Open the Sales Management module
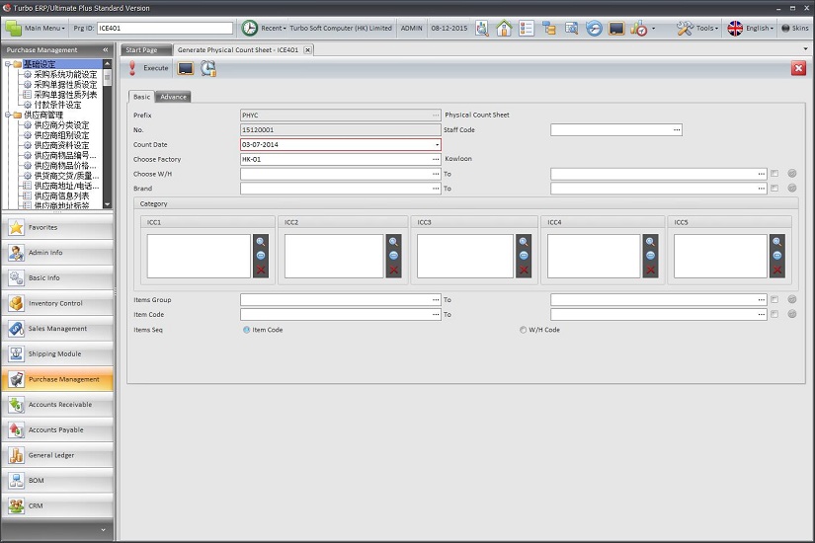Viewport: 815px width, 543px height. pos(57,329)
